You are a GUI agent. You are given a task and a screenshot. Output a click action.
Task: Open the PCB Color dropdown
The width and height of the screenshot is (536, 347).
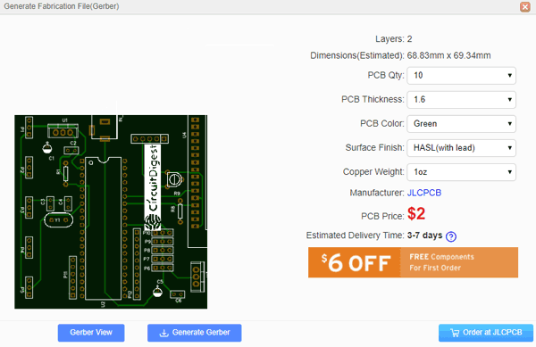[x=461, y=124]
